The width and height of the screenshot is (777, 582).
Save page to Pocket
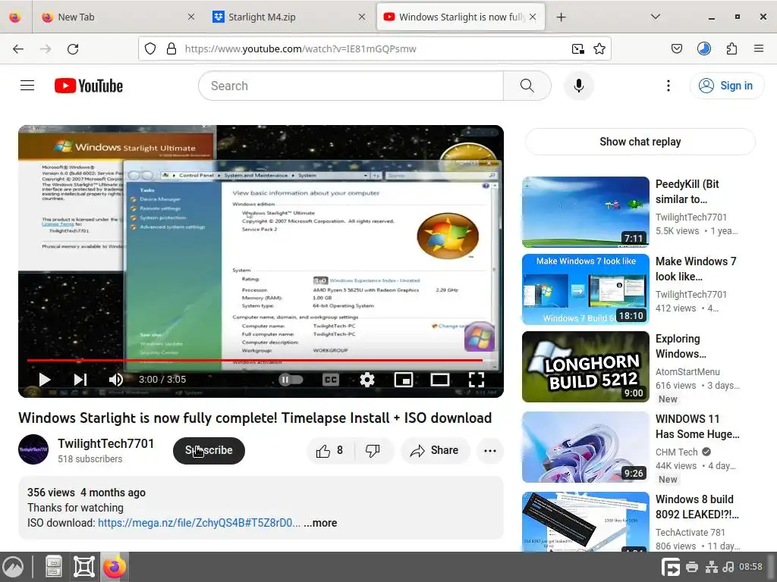(676, 48)
